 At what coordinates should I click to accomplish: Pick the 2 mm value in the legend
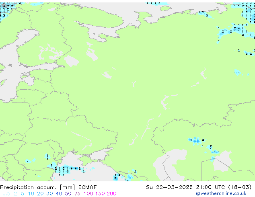[15, 194]
